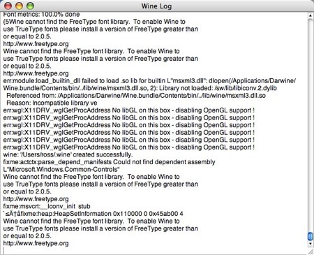314x255 pixels.
Task: Click the scrollbar down arrow
Action: click(x=311, y=244)
